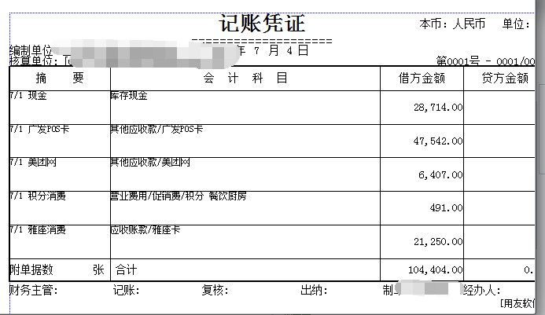This screenshot has width=545, height=315.
Task: Select the 本币：人民币 currency label
Action: [455, 24]
